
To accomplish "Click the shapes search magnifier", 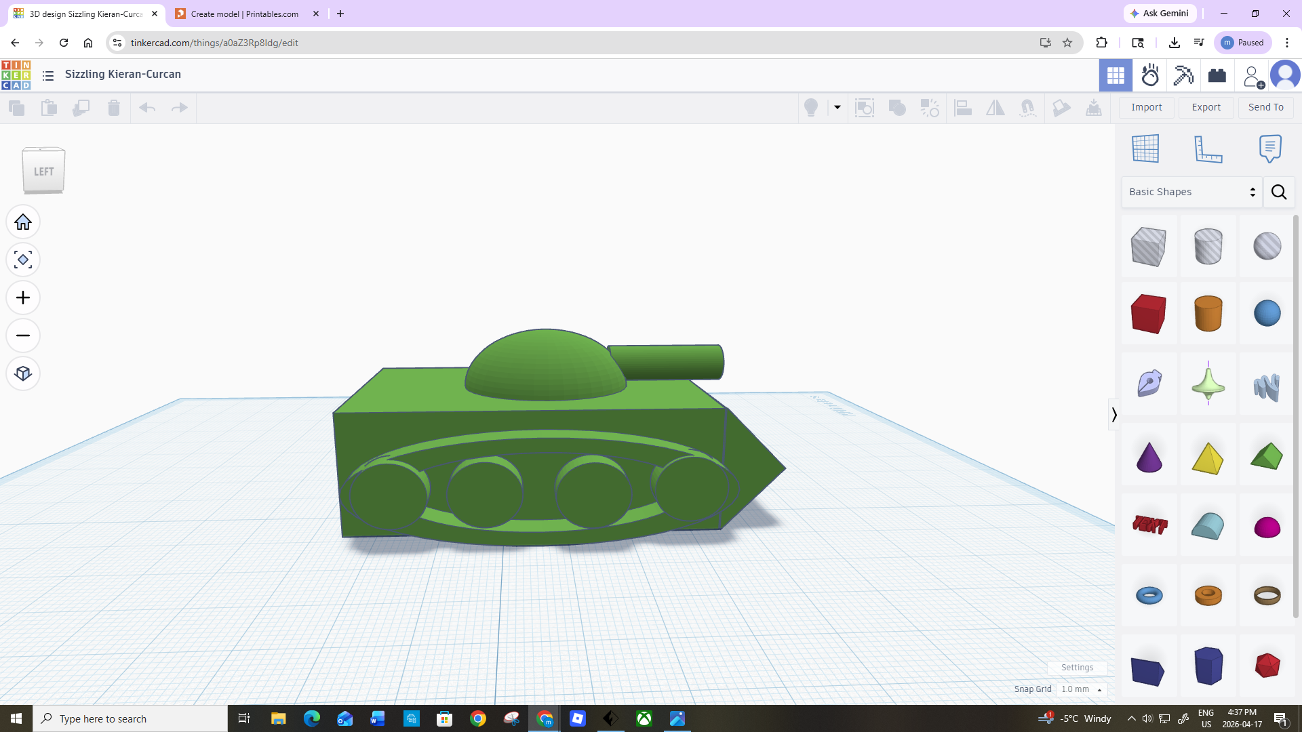I will click(x=1279, y=192).
